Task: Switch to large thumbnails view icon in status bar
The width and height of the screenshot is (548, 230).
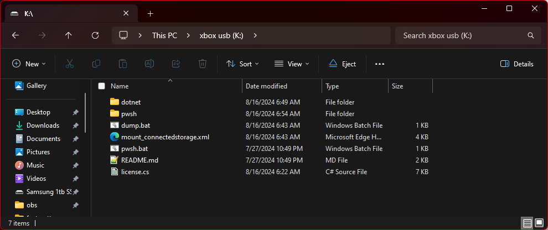Action: point(538,223)
